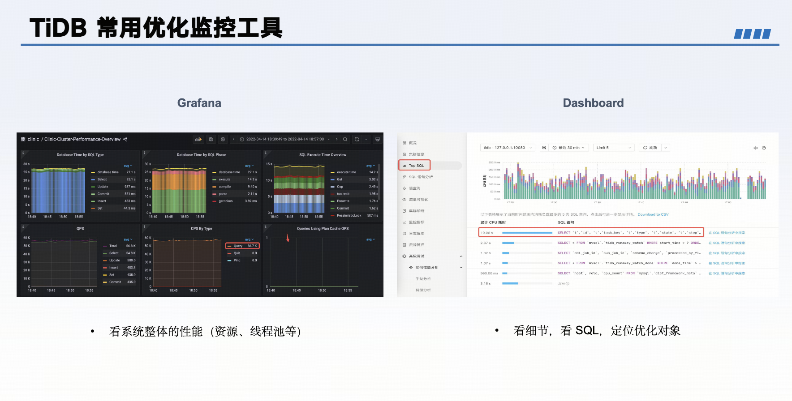
Task: Open Grafana refresh interval dropdown arrow
Action: [x=366, y=139]
